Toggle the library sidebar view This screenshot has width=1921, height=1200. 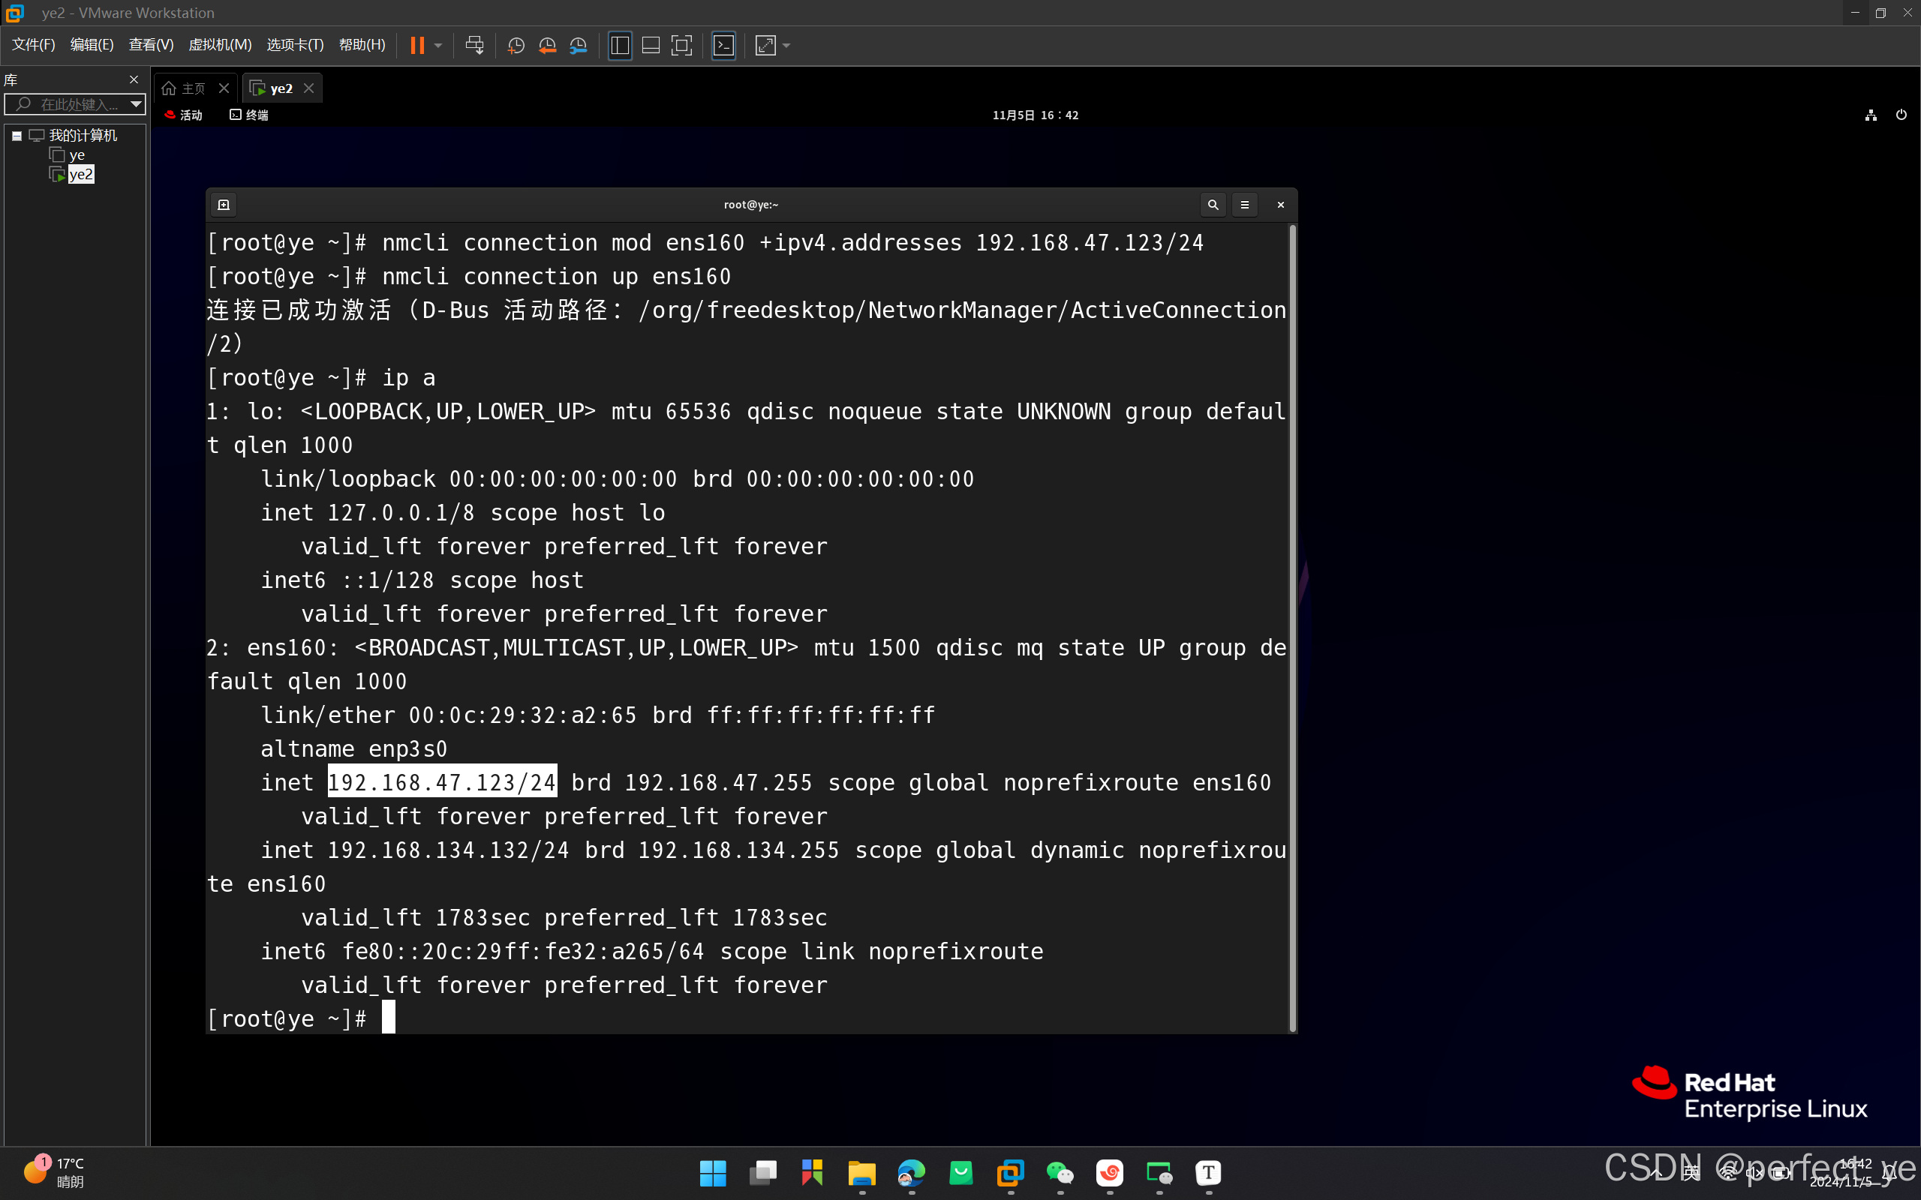click(620, 45)
